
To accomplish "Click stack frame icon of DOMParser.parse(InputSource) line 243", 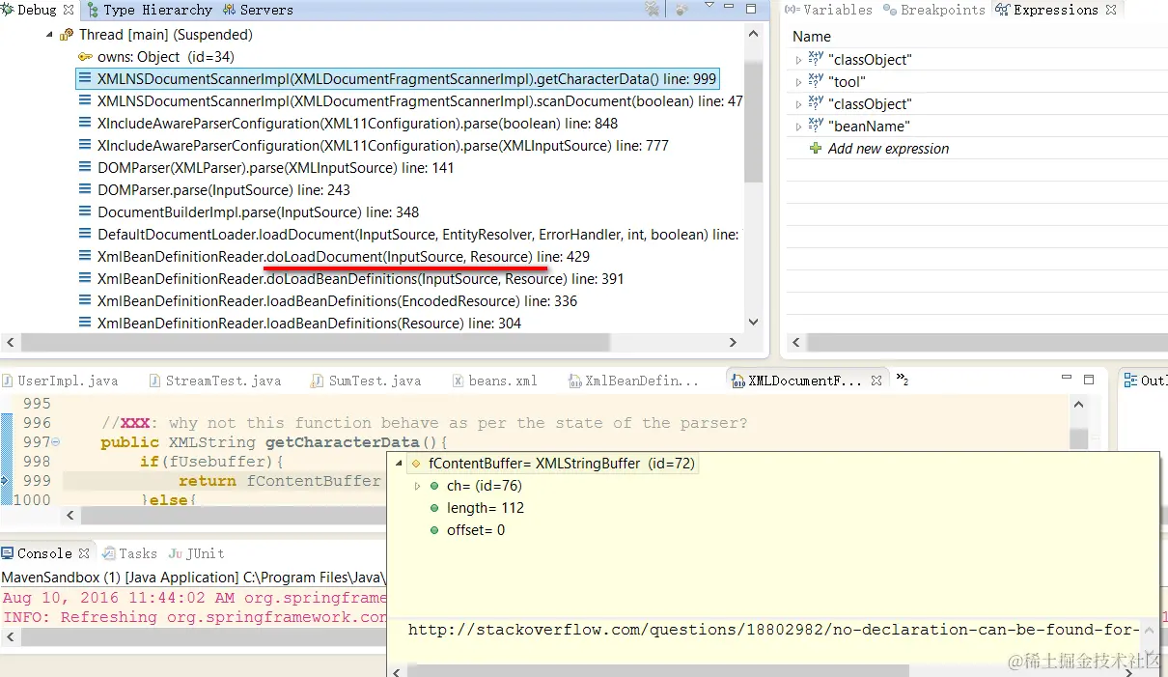I will point(86,190).
